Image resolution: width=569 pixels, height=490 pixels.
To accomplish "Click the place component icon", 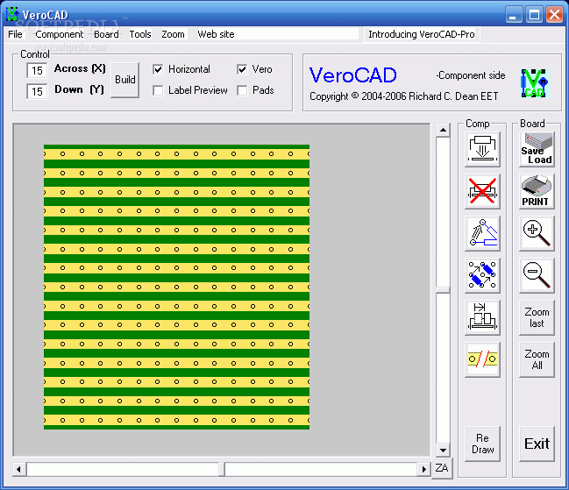I will pyautogui.click(x=482, y=149).
